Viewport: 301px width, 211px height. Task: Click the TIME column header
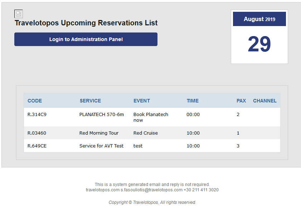click(193, 101)
